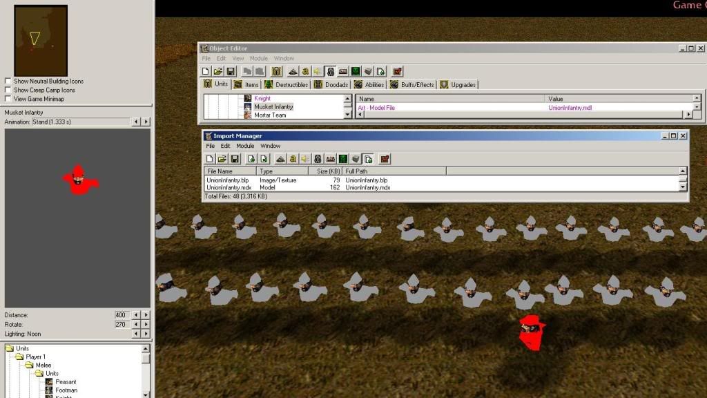
Task: Click Open icon in Object Editor toolbar
Action: click(x=217, y=71)
